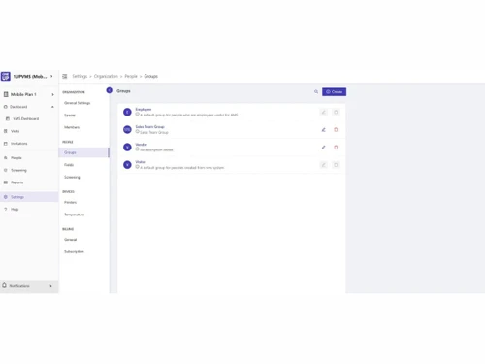Click Settings in the breadcrumb
Screen dimensions: 485x364
(x=80, y=76)
